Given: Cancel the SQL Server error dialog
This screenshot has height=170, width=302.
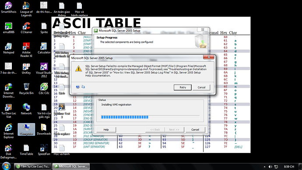Looking at the screenshot, I should (x=201, y=87).
